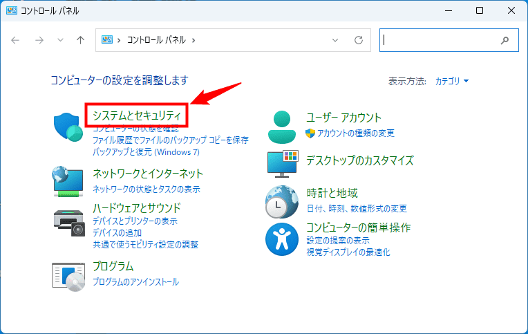Expand the chevron after コントロール パネル breadcrumb
528x334 pixels.
pos(194,40)
